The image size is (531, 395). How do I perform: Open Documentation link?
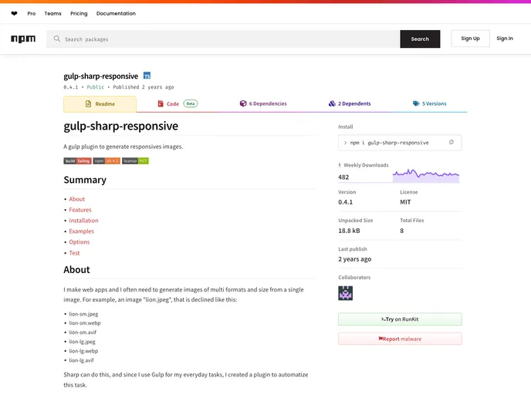point(116,14)
